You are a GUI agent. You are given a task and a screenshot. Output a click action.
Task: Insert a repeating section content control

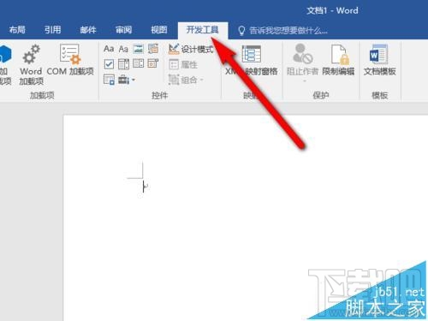click(x=109, y=80)
